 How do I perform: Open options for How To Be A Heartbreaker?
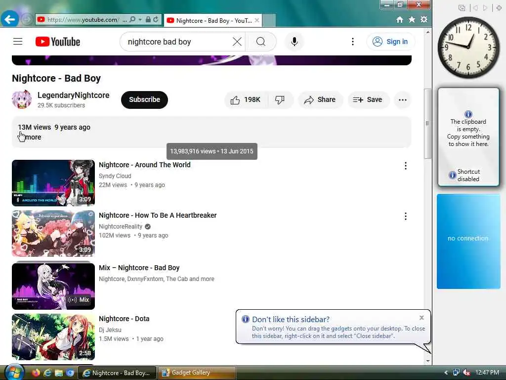click(406, 216)
